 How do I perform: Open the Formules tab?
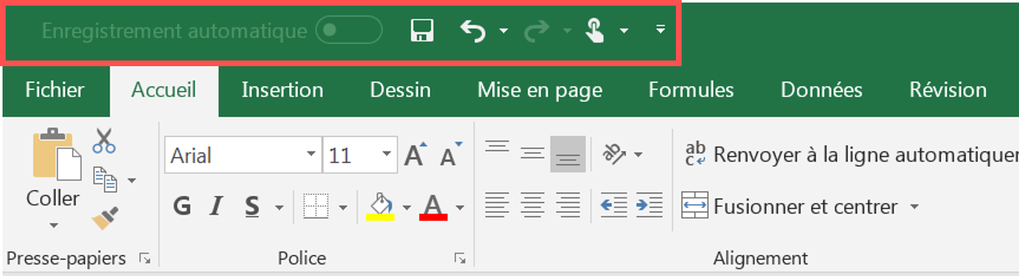click(x=691, y=90)
